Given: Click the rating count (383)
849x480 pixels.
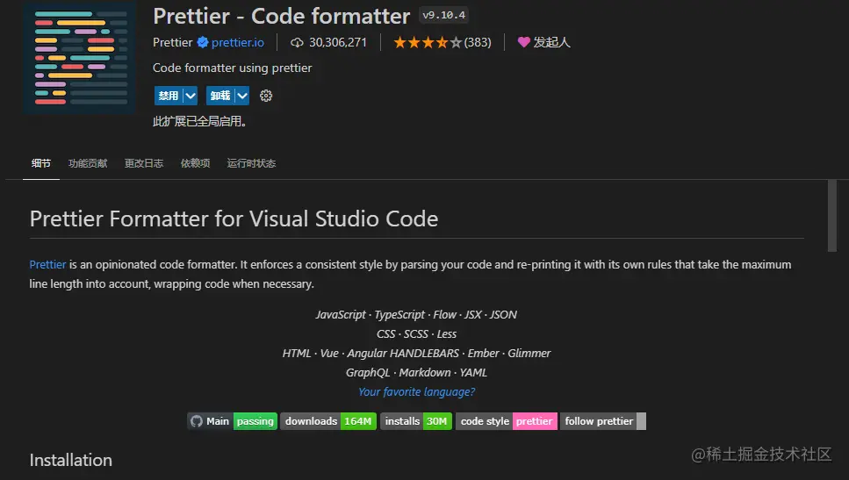Looking at the screenshot, I should click(478, 42).
